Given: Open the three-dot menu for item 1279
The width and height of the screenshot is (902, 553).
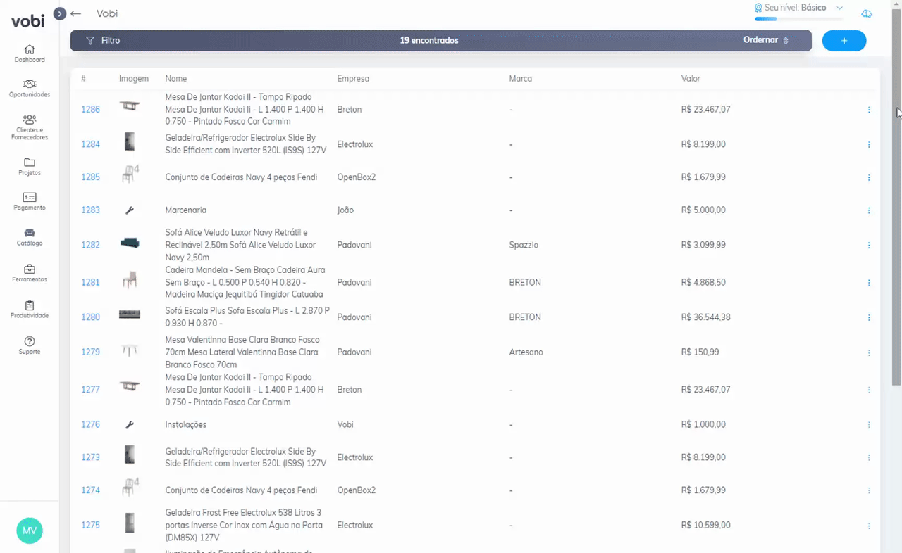Looking at the screenshot, I should 869,352.
